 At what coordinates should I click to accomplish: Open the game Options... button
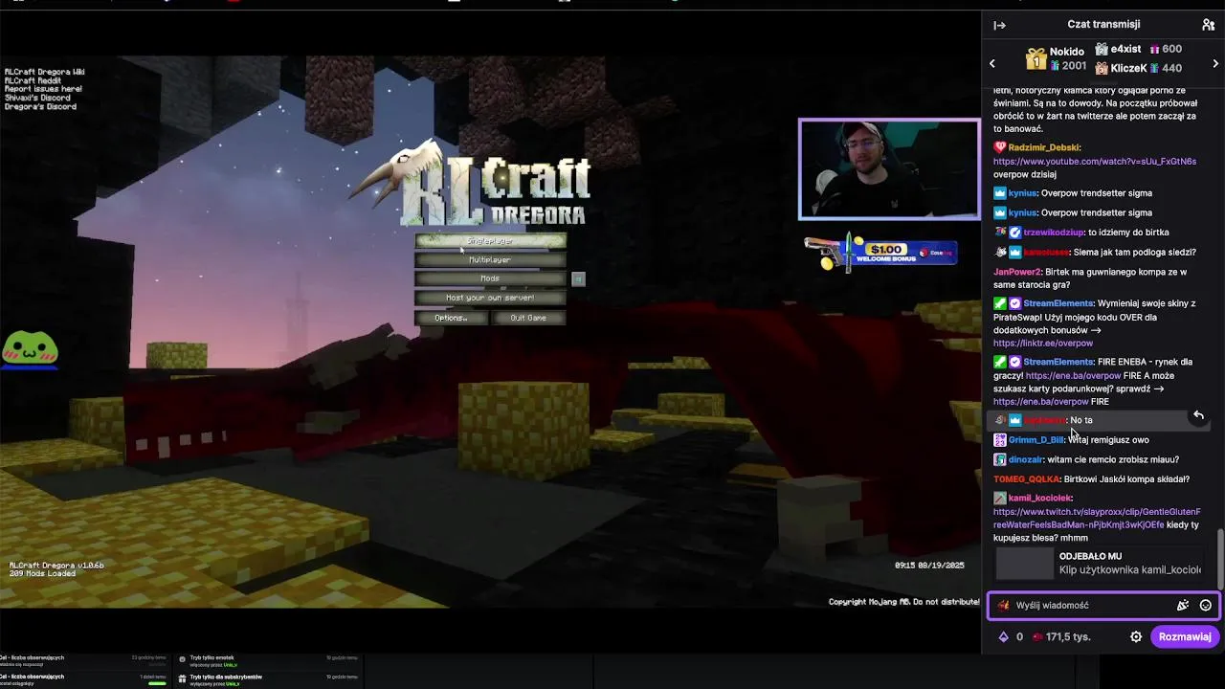(451, 318)
